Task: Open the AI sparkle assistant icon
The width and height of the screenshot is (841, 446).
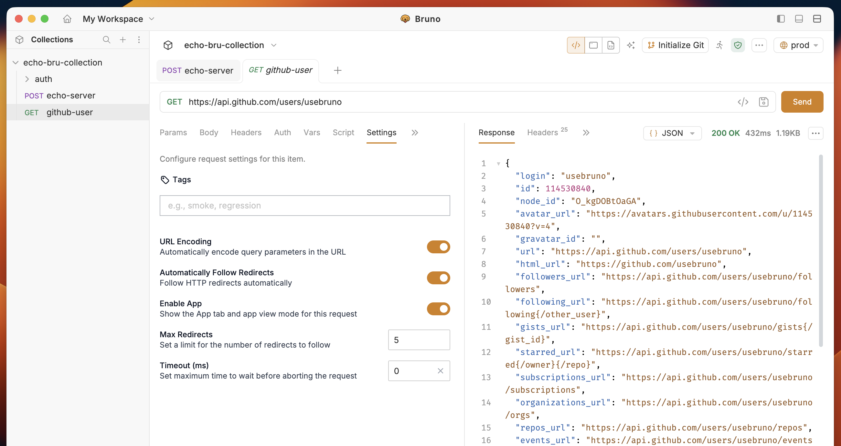Action: pyautogui.click(x=631, y=45)
